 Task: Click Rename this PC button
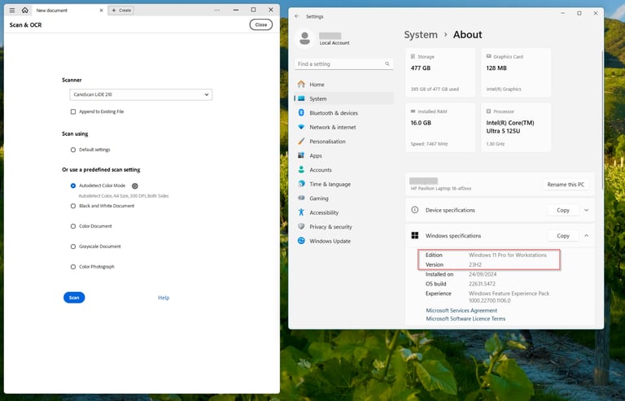coord(566,185)
